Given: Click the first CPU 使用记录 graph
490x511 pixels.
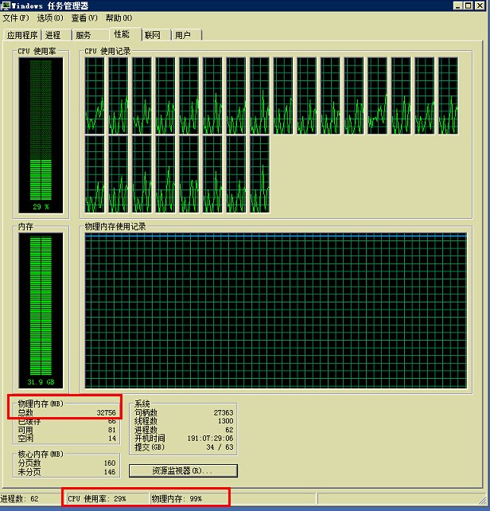Looking at the screenshot, I should [x=95, y=94].
